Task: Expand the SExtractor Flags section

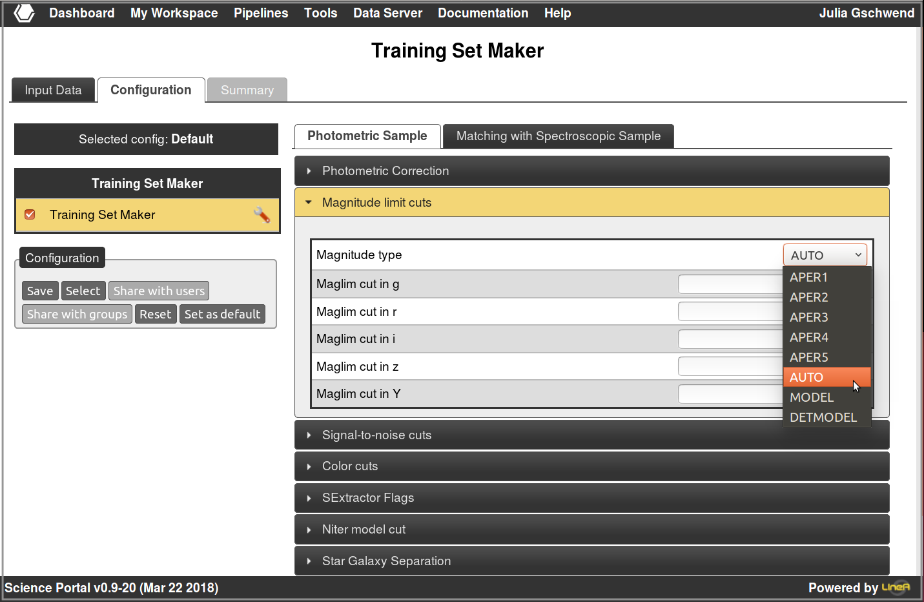Action: [x=591, y=498]
